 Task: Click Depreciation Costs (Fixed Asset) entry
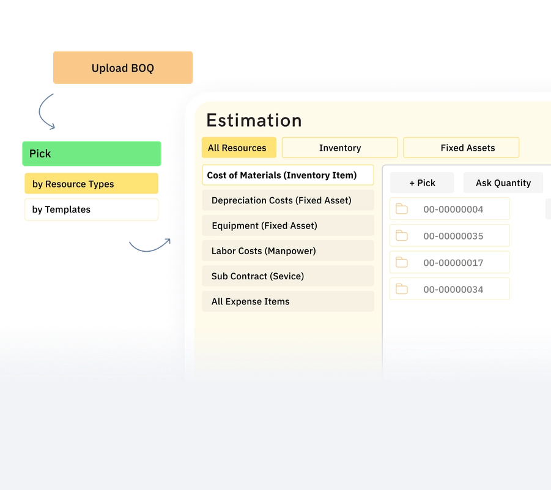[x=287, y=200]
